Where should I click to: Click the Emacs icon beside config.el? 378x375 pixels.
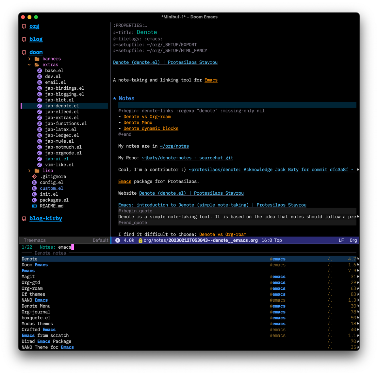pyautogui.click(x=35, y=182)
